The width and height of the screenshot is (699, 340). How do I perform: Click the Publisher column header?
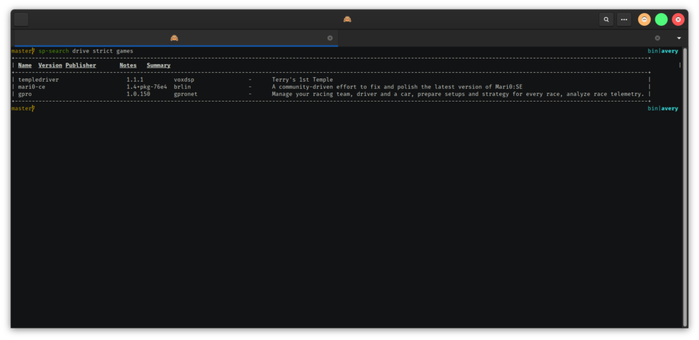tap(81, 65)
